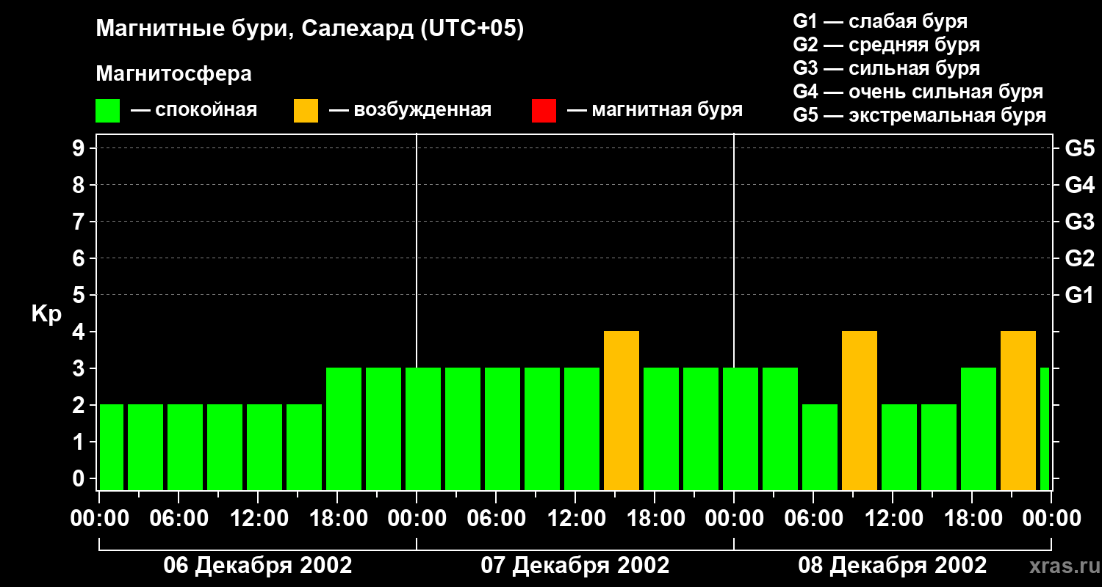1102x587 pixels.
Task: Click orange bar at 21:00 on 08 Декабря
Action: (x=1018, y=411)
